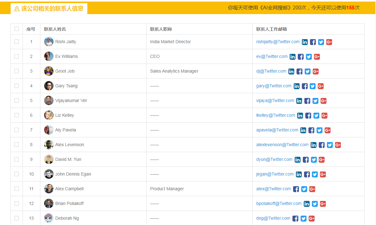
Task: Check the Brian Poliakoff row checkbox
Action: coord(17,203)
